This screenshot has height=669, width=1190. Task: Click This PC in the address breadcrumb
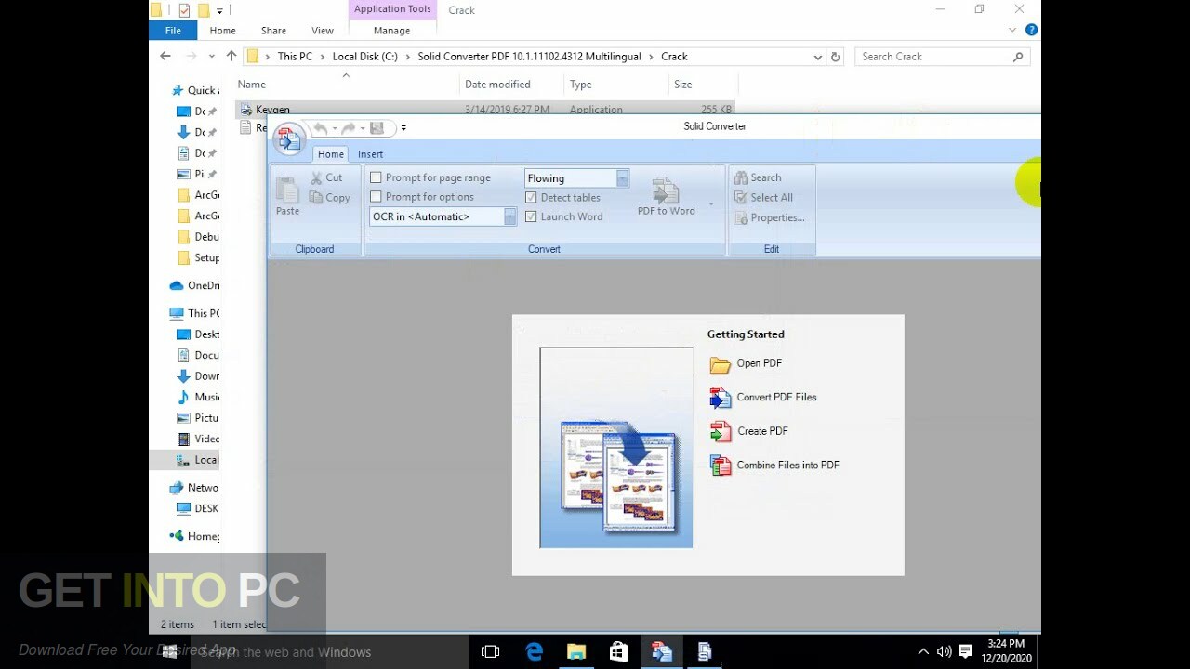click(x=295, y=57)
